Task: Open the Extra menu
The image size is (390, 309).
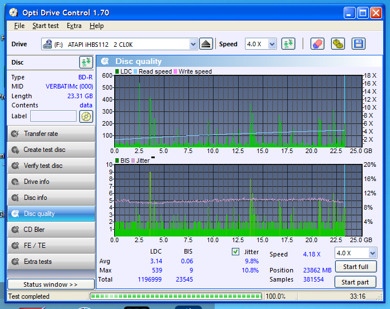Action: pyautogui.click(x=74, y=26)
